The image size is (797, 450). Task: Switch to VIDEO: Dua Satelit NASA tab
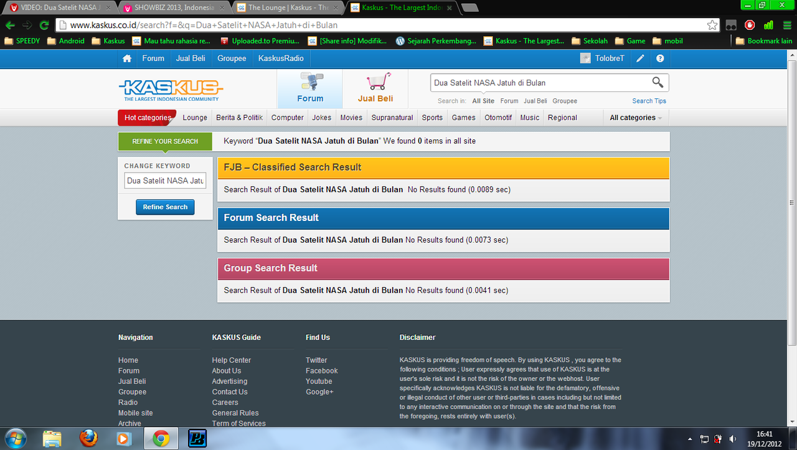coord(60,8)
